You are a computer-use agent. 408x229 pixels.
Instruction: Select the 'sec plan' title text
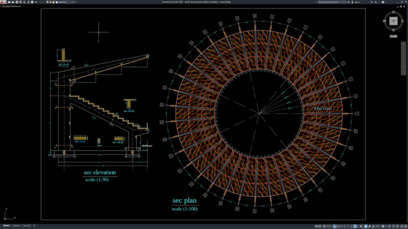click(184, 200)
